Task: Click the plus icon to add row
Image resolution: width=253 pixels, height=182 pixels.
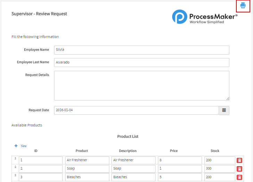Action: coord(16,146)
